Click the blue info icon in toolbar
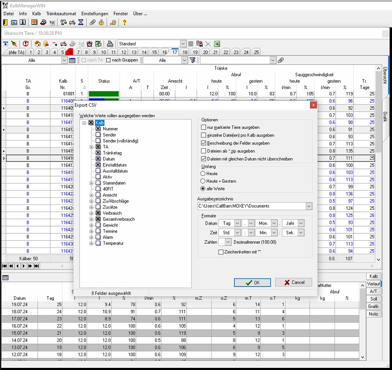Screen dimensions: 392x370 (x=23, y=22)
